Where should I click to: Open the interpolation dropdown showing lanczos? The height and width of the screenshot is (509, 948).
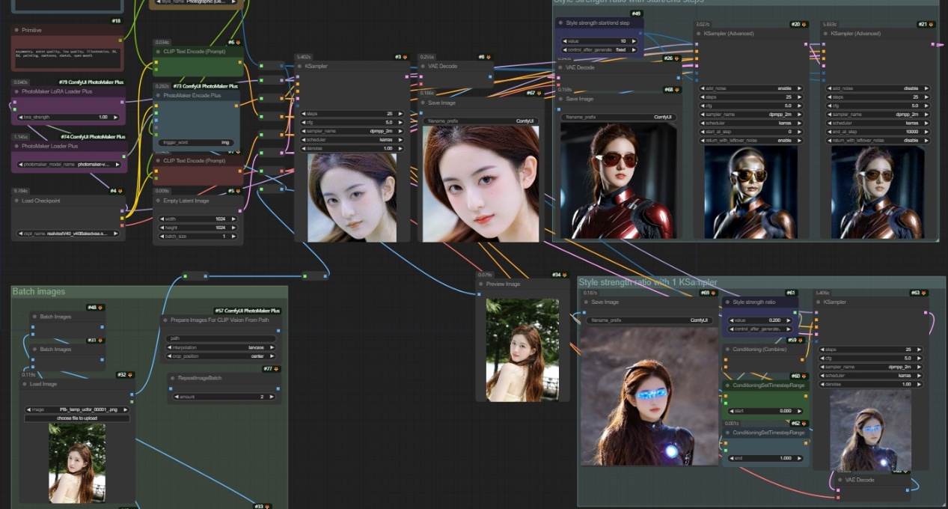tap(221, 347)
